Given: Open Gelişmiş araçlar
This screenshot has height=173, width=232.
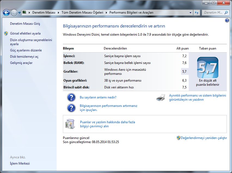Looking at the screenshot, I should [x=21, y=63].
